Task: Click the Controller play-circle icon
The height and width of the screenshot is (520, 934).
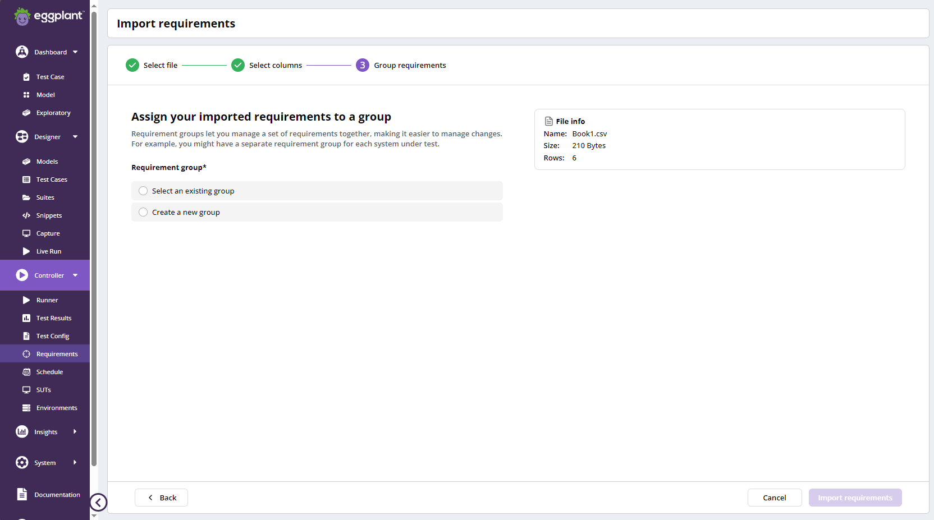Action: 22,275
